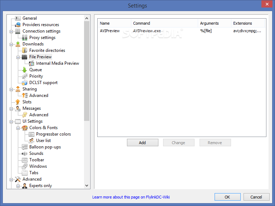Select the Queue tree item label
The width and height of the screenshot is (275, 206).
click(36, 70)
